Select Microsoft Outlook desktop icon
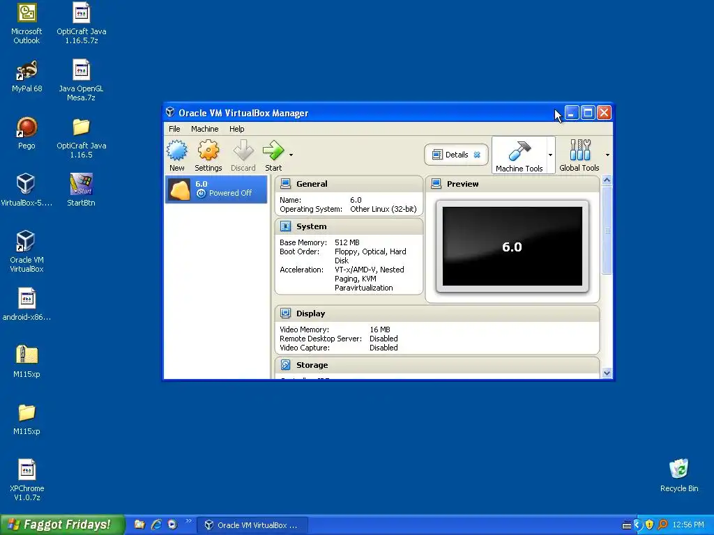 (x=26, y=24)
